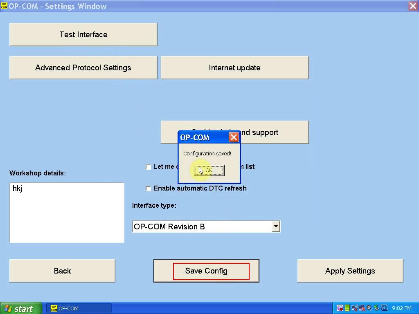Select the OP-COM taskbar item
This screenshot has width=419, height=314.
79,308
